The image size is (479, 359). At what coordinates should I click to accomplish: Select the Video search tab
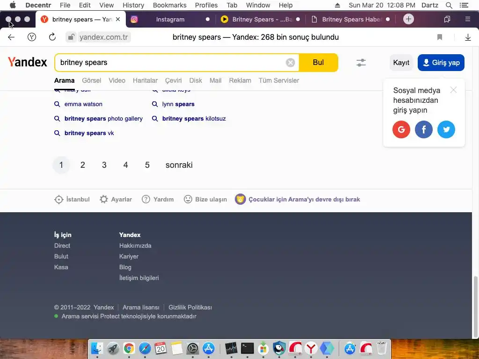point(117,80)
